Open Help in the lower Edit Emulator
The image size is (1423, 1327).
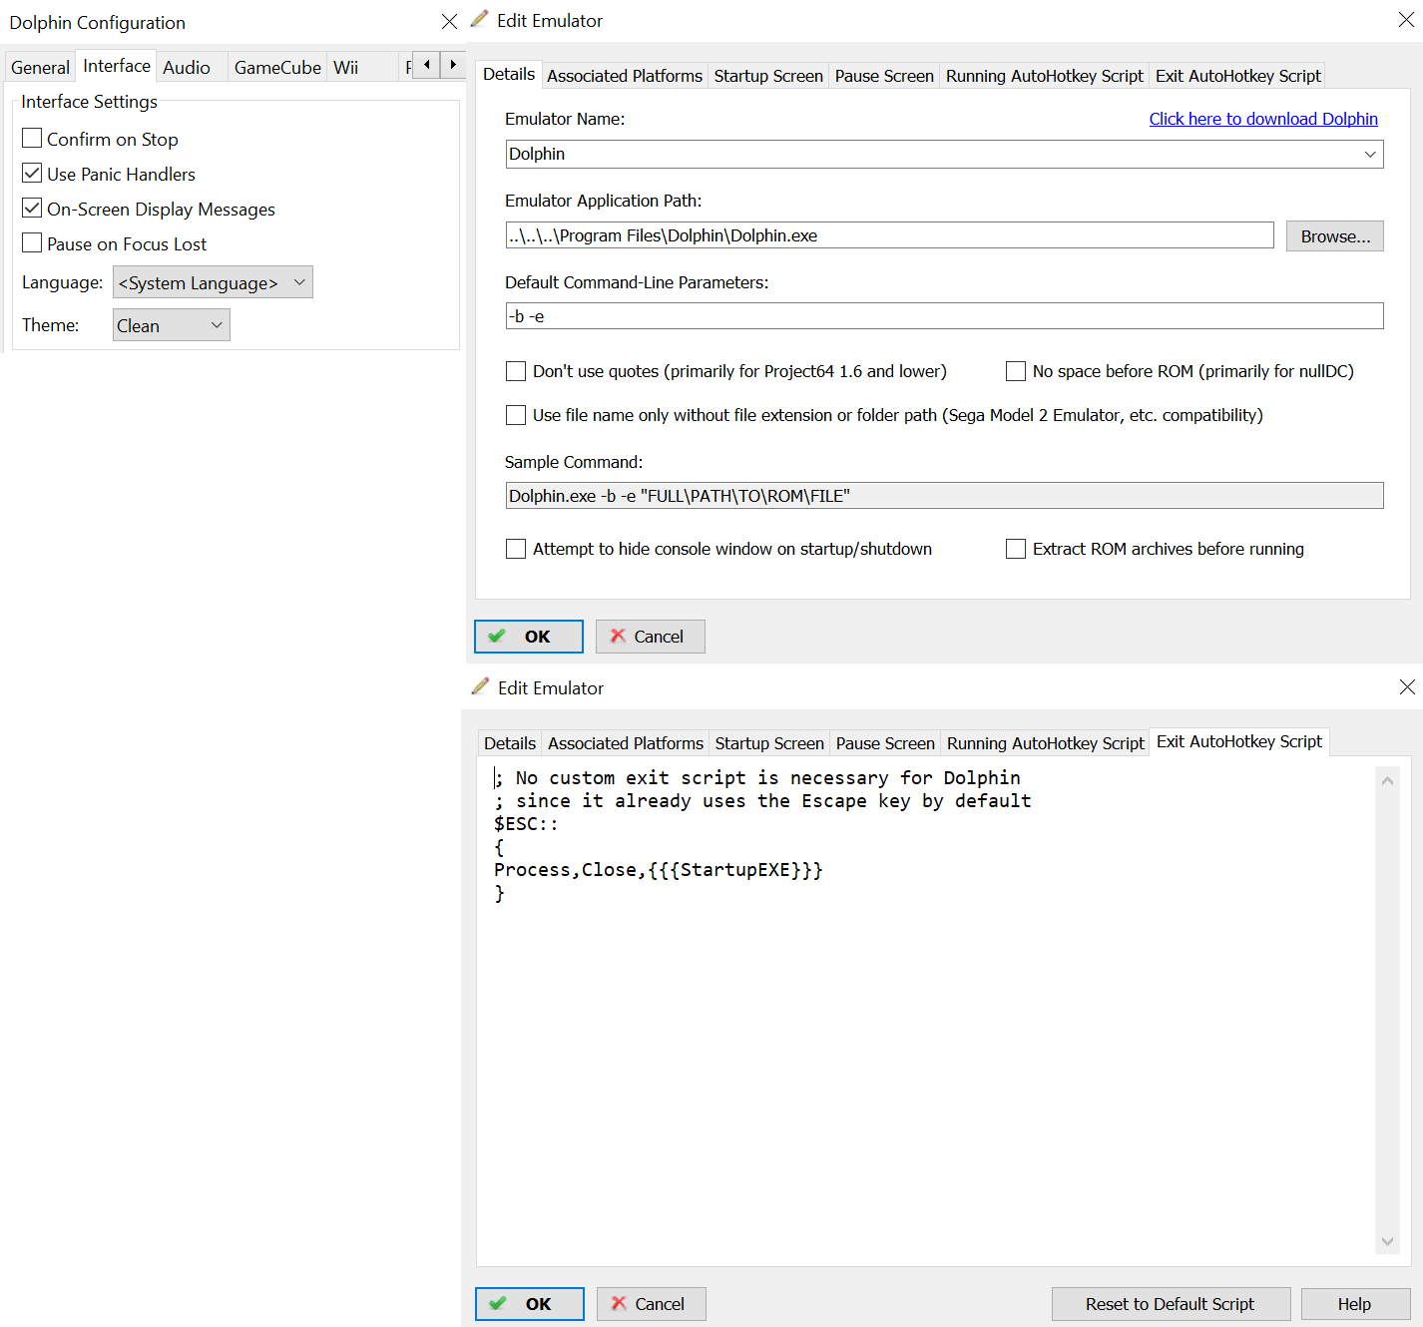pos(1355,1304)
